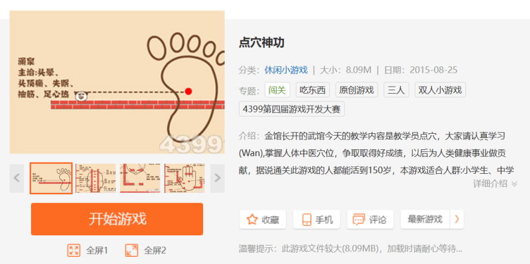
Task: Click the 最新游戏 button
Action: (x=425, y=219)
